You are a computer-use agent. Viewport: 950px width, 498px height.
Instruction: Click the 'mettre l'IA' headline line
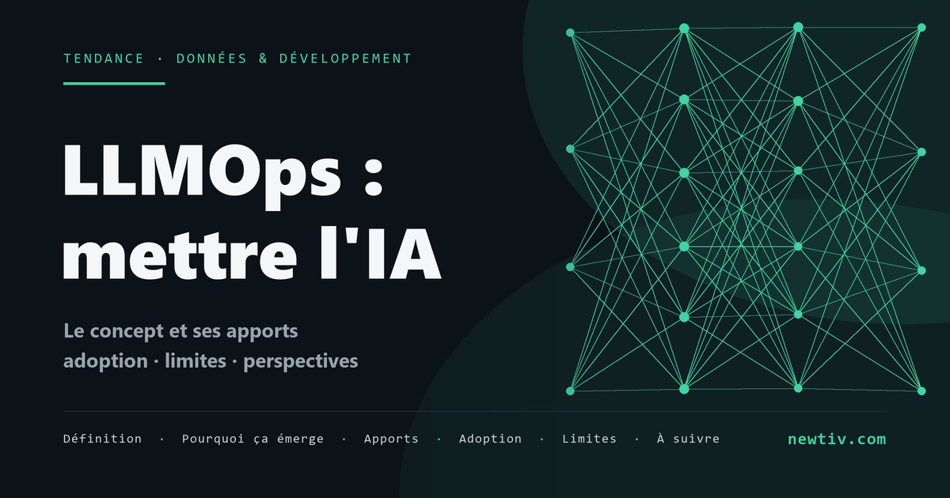click(252, 253)
